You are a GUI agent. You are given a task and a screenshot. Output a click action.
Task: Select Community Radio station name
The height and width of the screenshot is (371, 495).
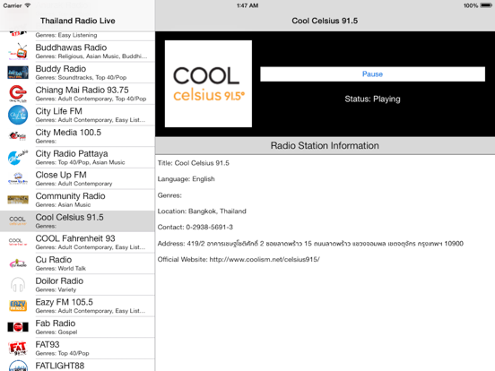coord(71,196)
